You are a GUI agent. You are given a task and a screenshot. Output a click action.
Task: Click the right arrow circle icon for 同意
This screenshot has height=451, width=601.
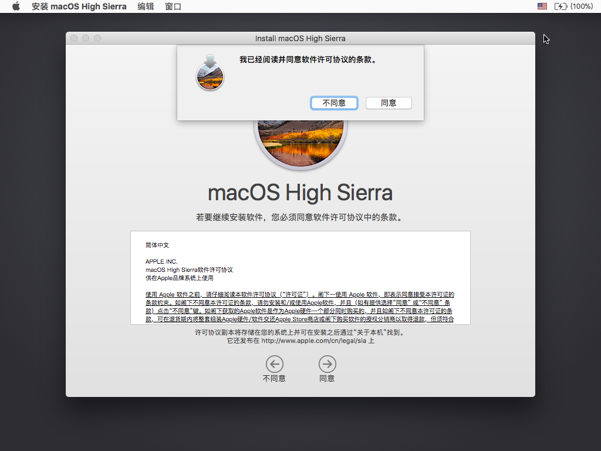pos(327,364)
